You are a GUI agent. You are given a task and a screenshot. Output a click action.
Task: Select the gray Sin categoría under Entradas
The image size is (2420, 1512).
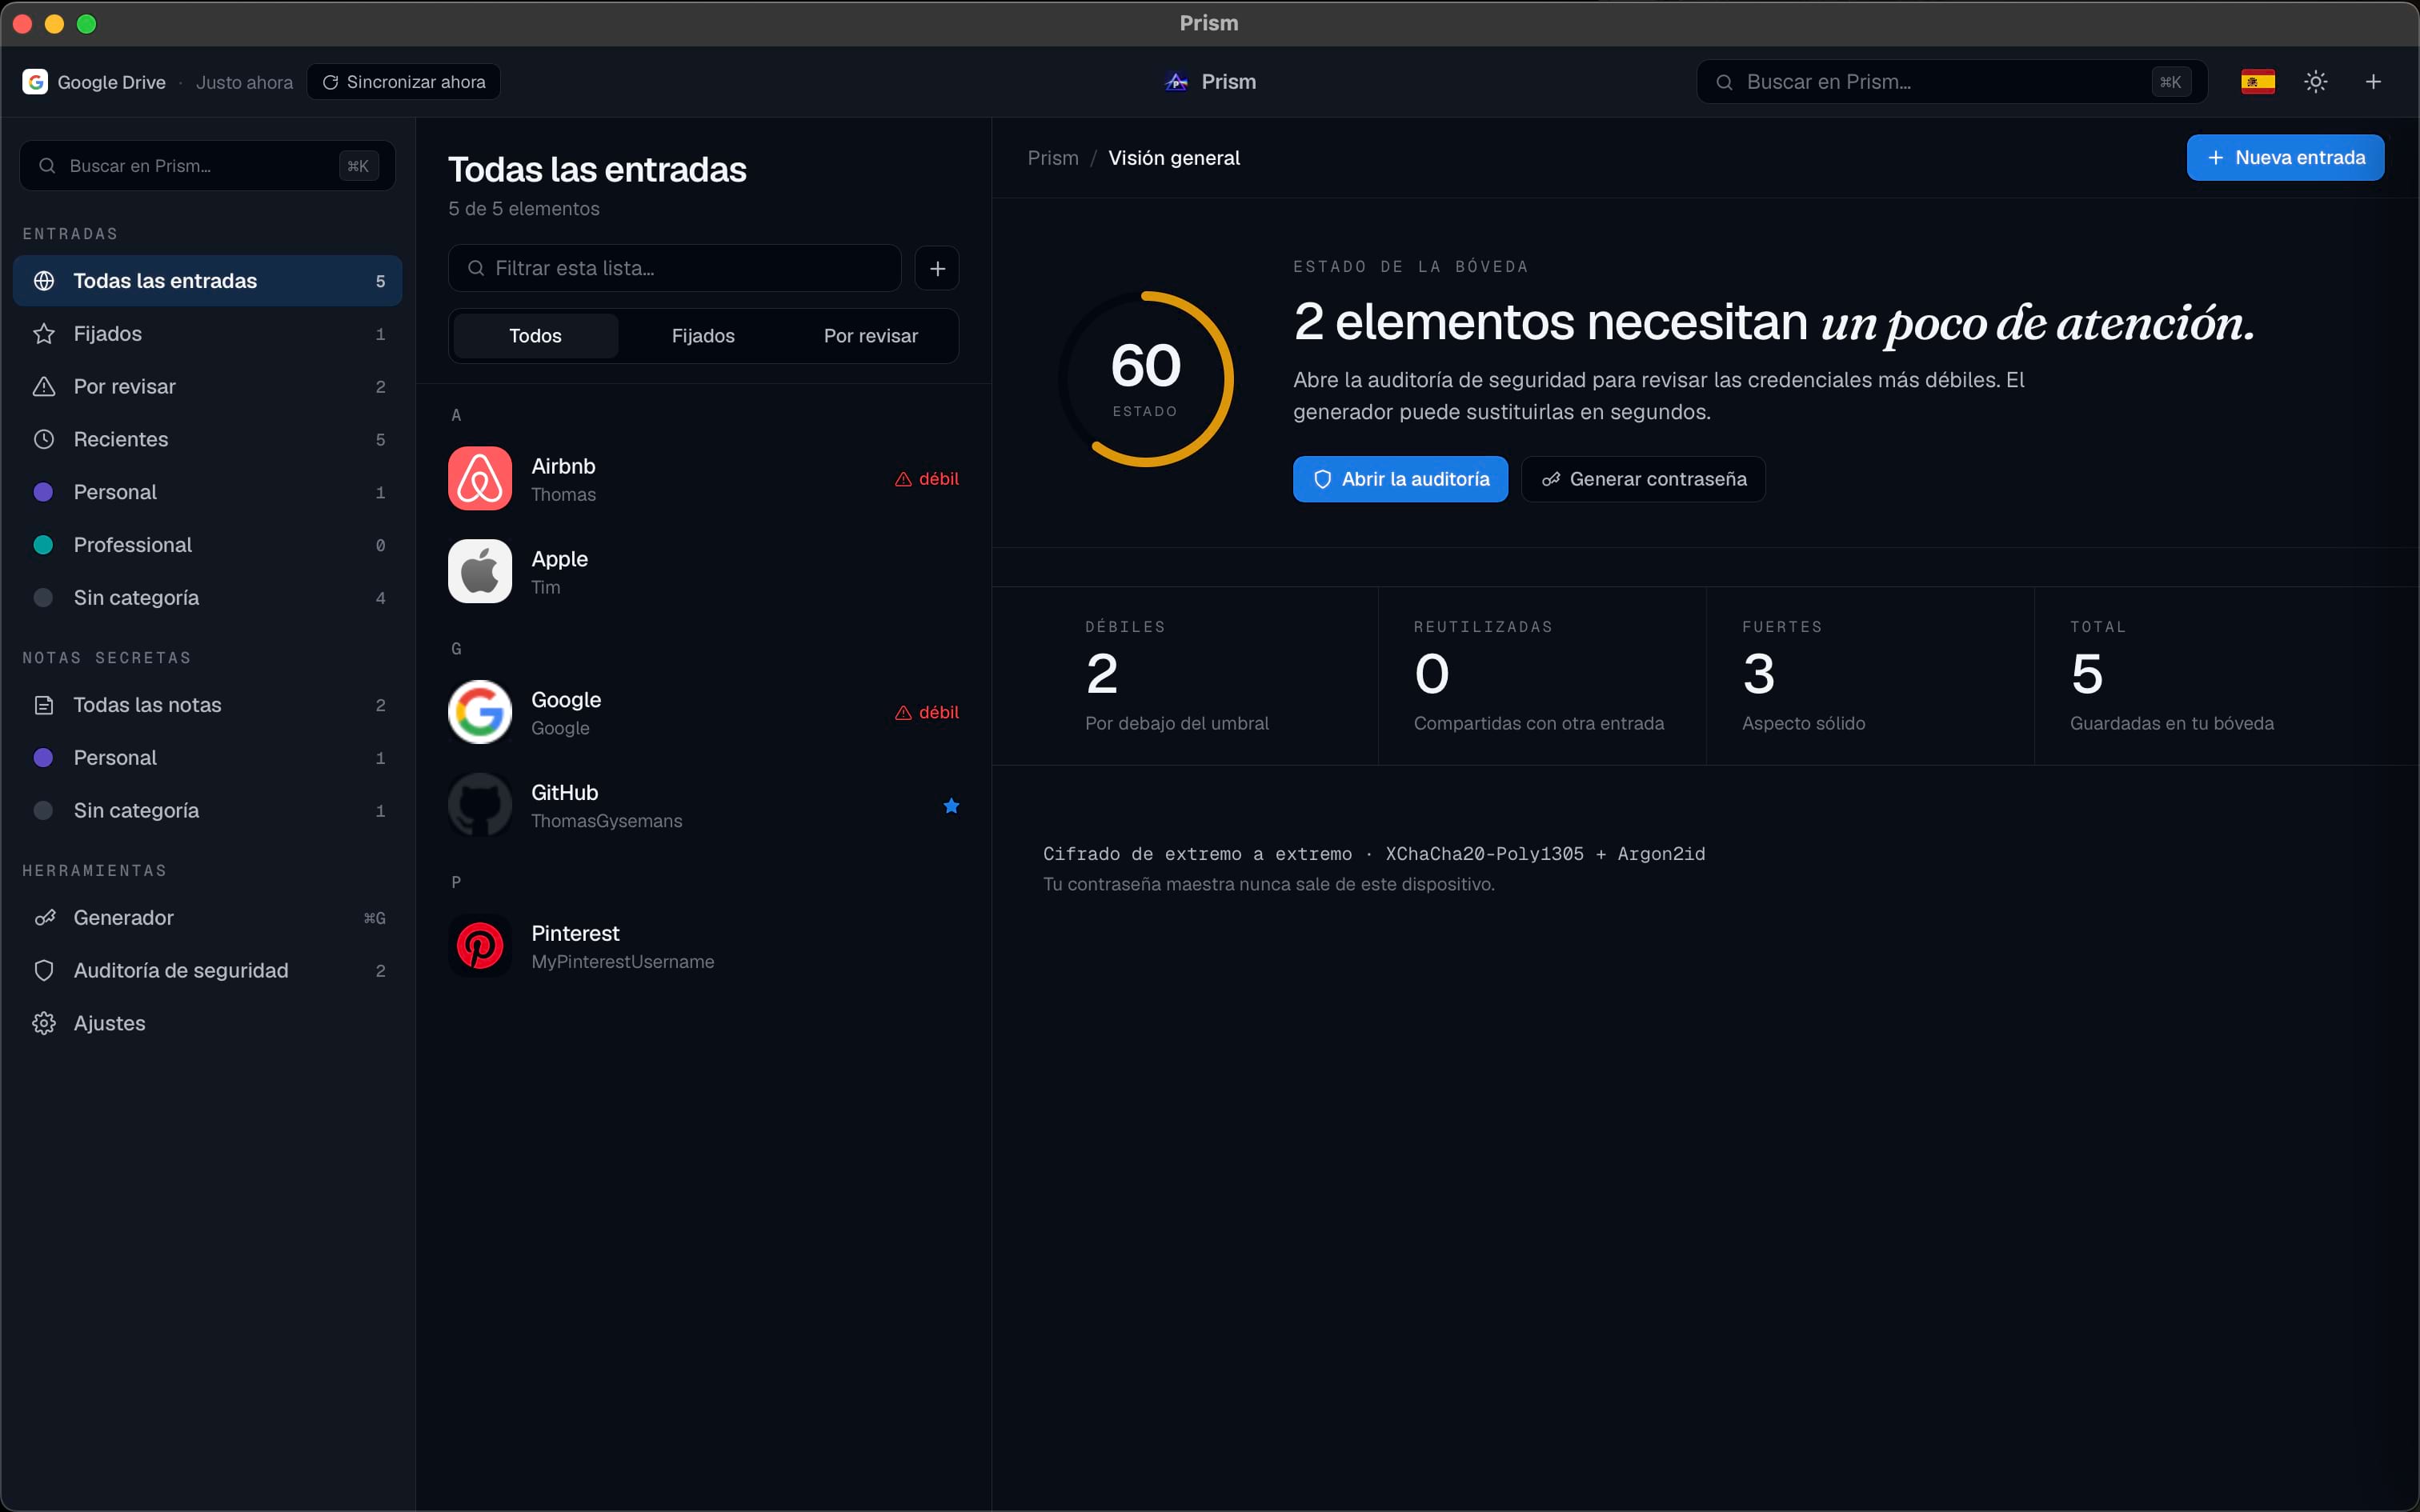[x=207, y=598]
